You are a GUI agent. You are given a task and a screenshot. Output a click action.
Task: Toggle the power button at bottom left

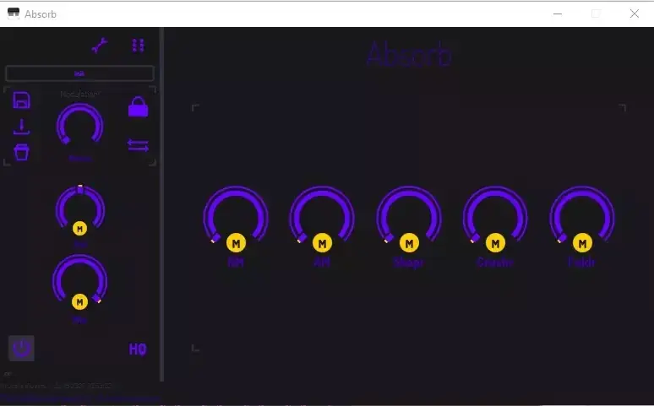(x=22, y=348)
